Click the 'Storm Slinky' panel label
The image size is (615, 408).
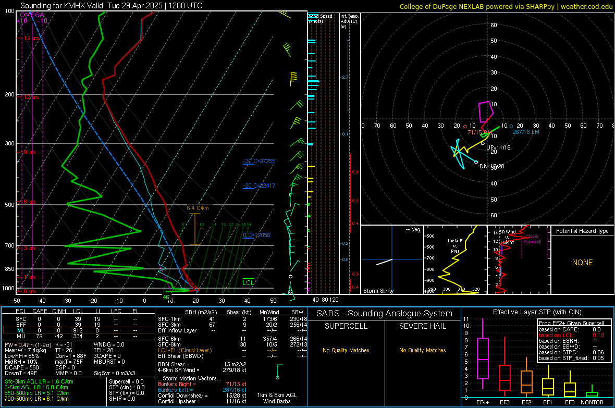click(378, 291)
